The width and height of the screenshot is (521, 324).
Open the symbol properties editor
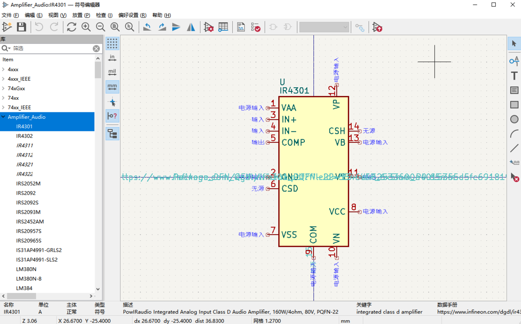pos(208,27)
